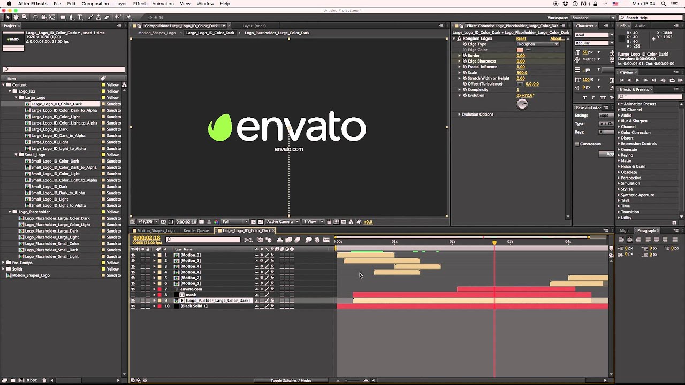Viewport: 685px width, 385px height.
Task: Collapse the Large_Logo folder in Project
Action: click(x=16, y=98)
